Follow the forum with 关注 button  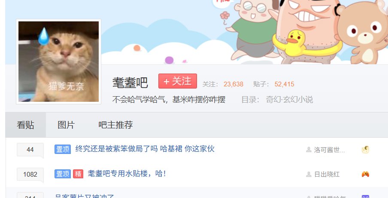click(178, 81)
